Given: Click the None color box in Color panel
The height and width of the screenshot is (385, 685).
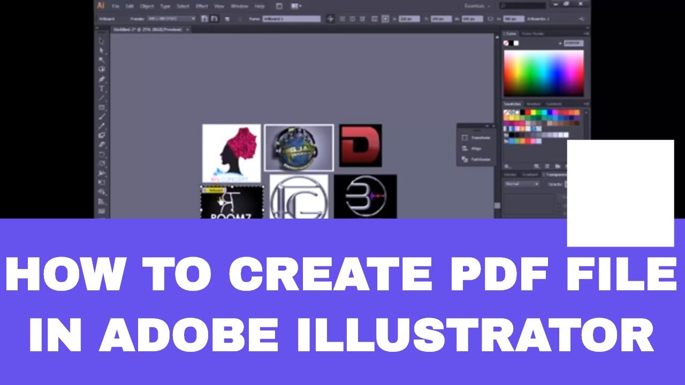Looking at the screenshot, I should coord(506,43).
